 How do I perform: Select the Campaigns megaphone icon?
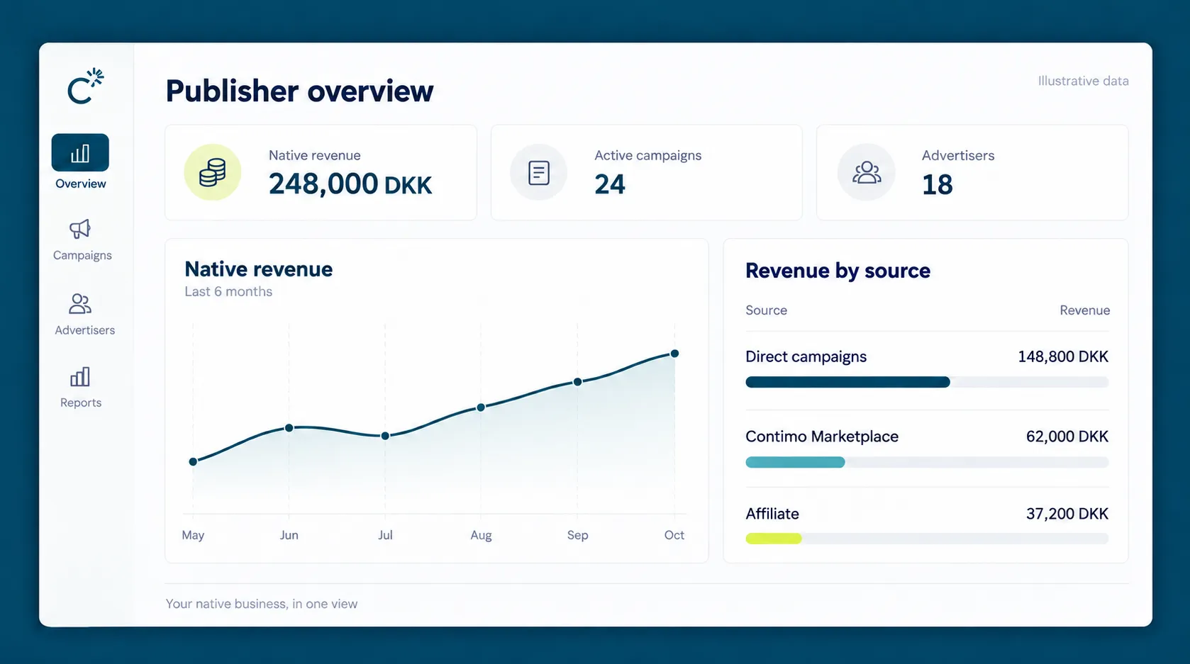[x=80, y=228]
